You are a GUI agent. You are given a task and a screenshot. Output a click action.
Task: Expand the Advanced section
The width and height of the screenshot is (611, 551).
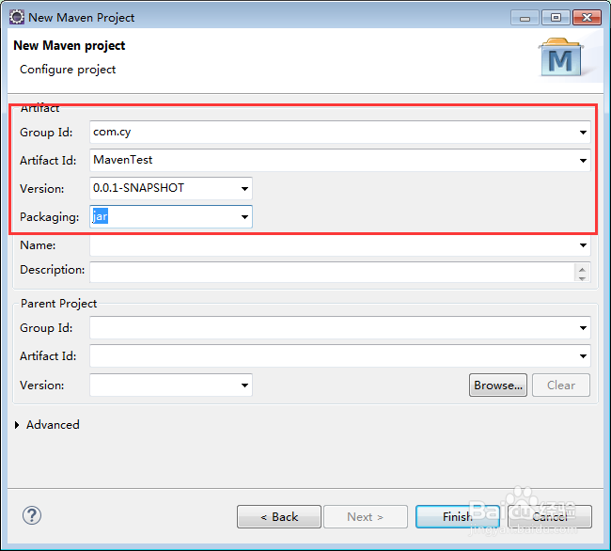(x=17, y=425)
